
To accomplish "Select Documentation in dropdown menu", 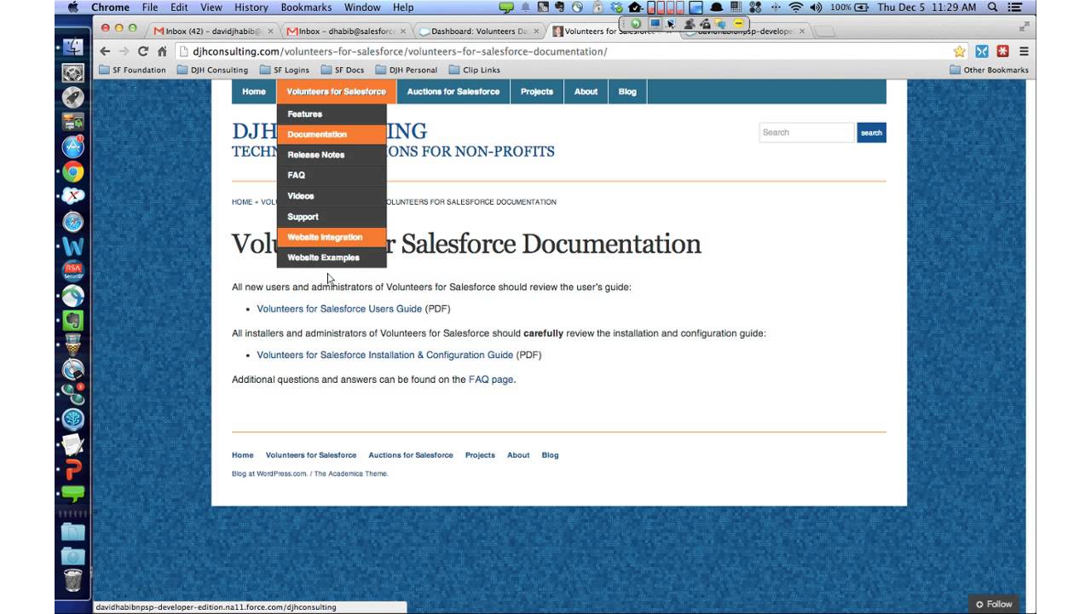I will point(332,134).
